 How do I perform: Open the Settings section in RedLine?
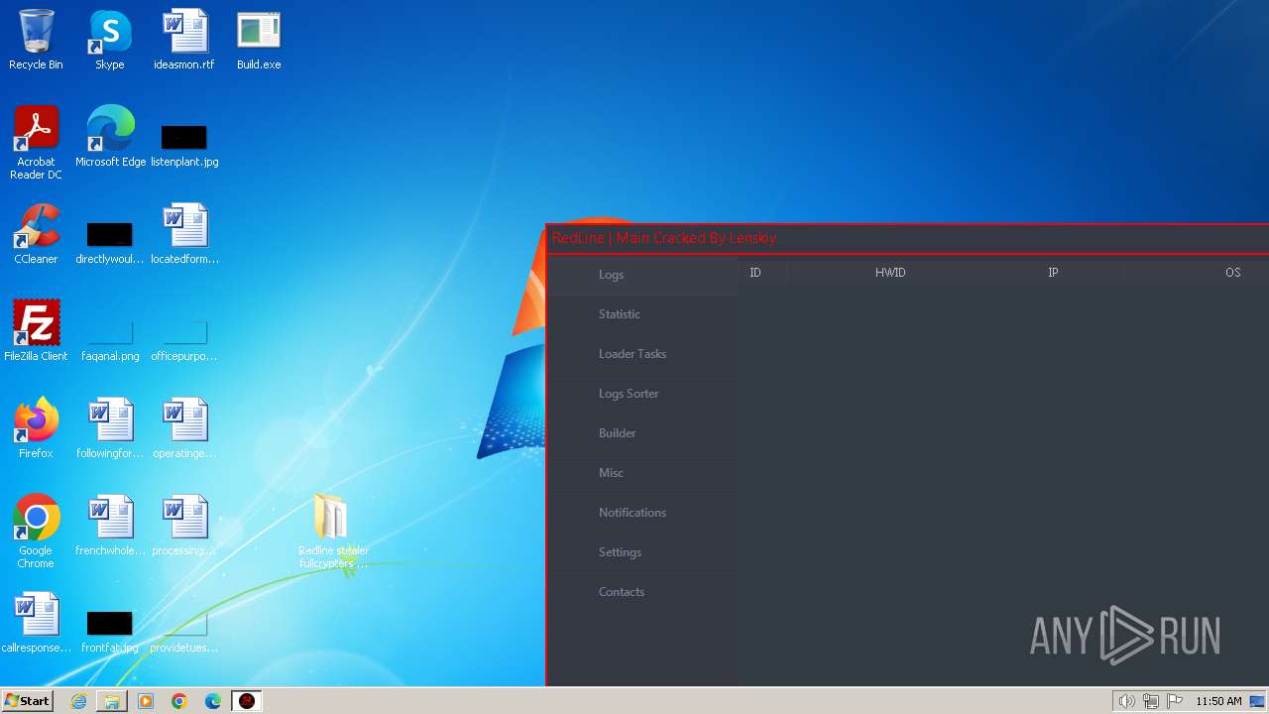click(x=641, y=552)
